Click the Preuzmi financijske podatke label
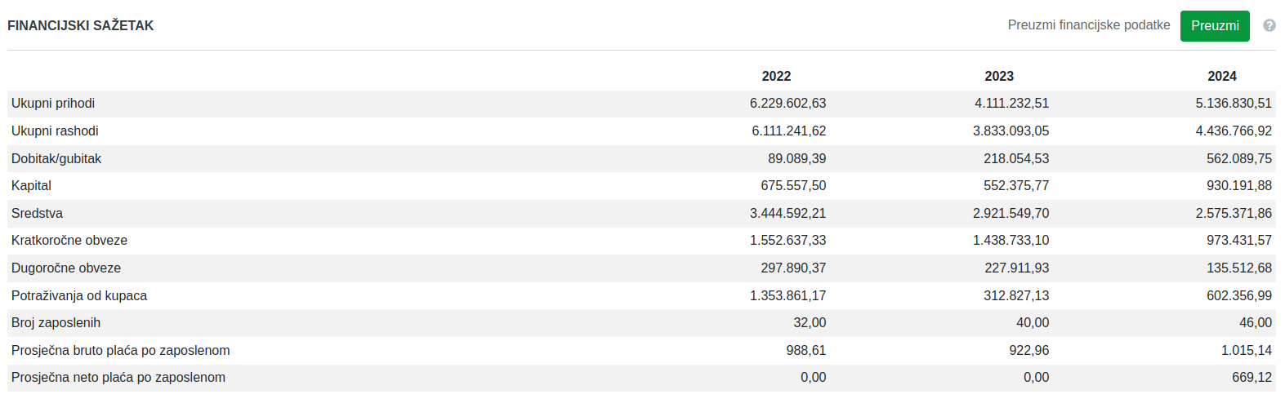Viewport: 1285px width, 412px height. [x=1088, y=25]
